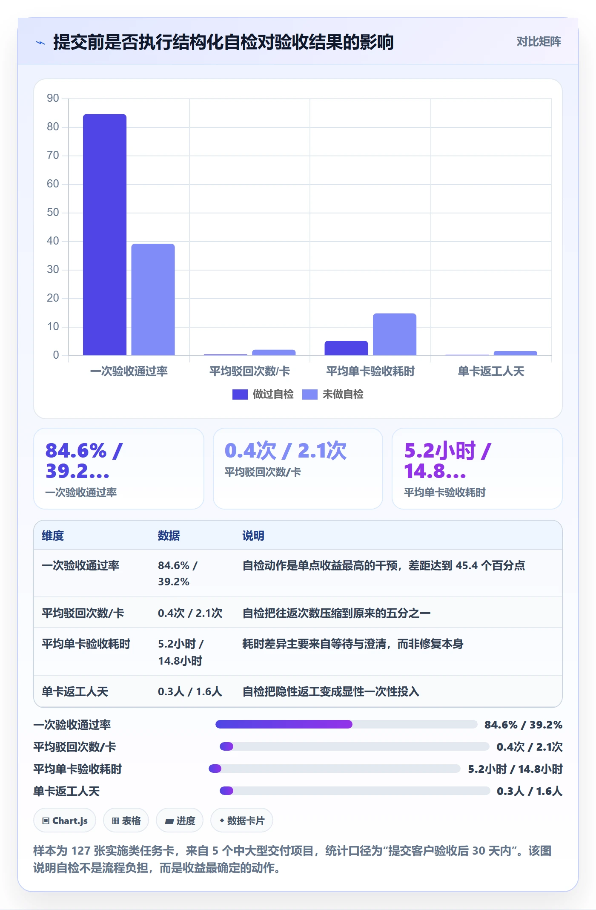Click the 未做自检 bar for 单卡返工人天

(x=515, y=353)
